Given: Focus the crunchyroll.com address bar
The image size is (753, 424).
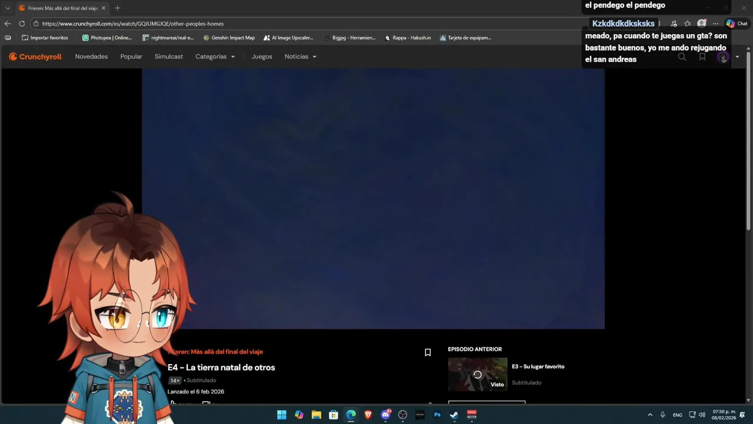Looking at the screenshot, I should coord(306,24).
